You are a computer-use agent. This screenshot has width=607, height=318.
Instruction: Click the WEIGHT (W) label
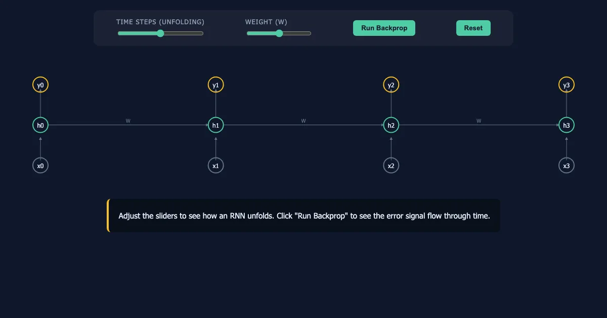[x=266, y=22]
